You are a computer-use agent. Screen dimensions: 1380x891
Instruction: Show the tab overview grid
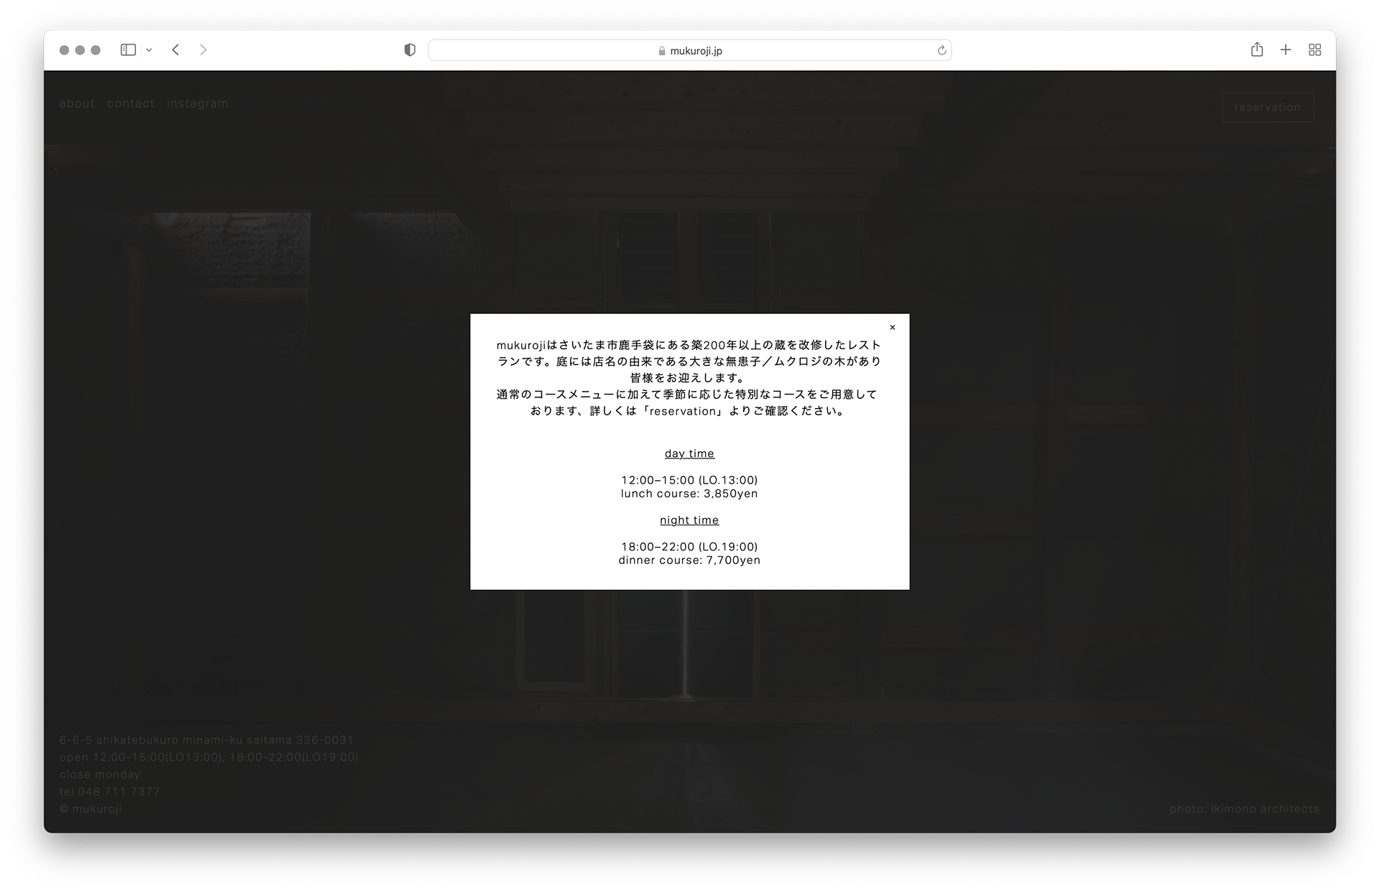1315,50
